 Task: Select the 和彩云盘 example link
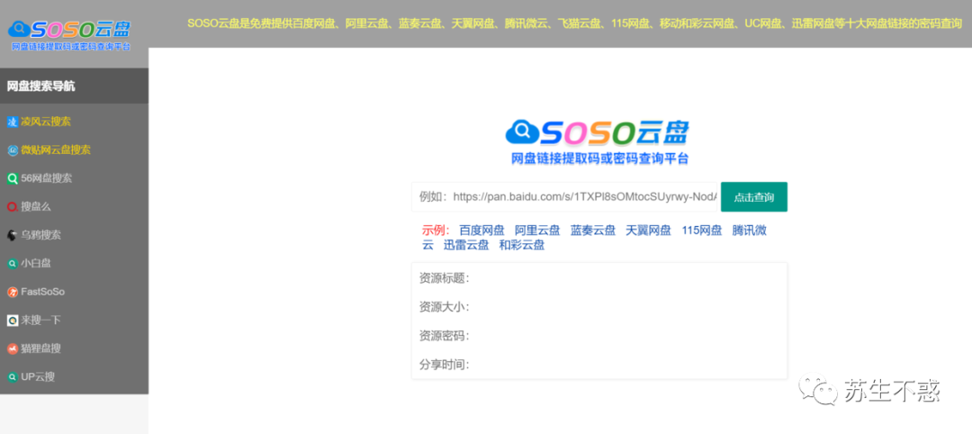(522, 246)
